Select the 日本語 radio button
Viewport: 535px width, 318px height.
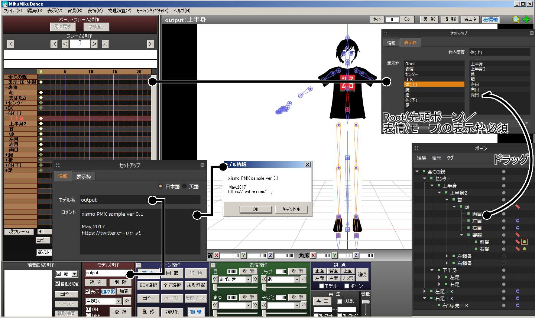click(160, 186)
